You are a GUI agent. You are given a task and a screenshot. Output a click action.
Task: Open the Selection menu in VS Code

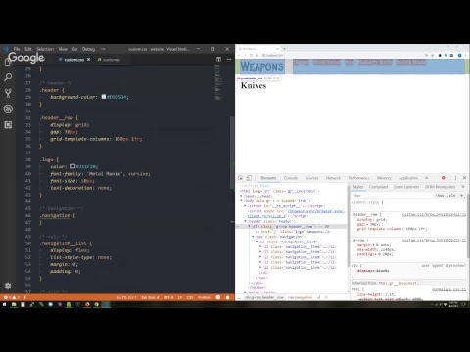45,49
